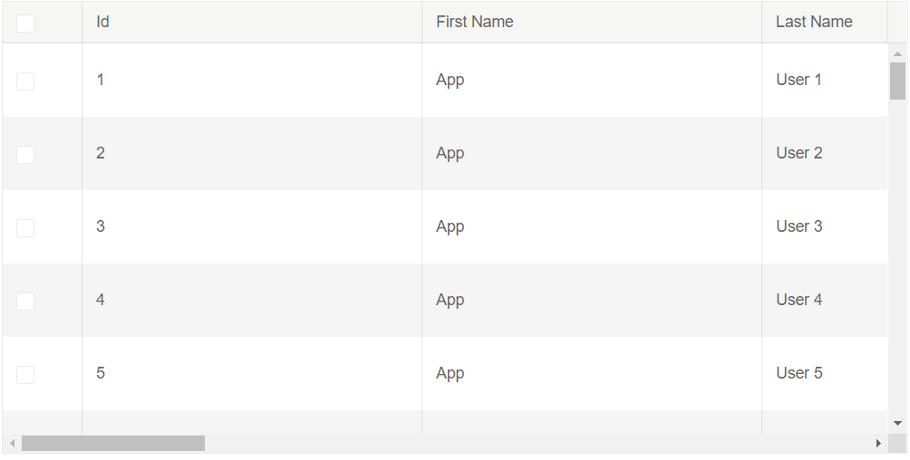Sort by the First Name column header
The height and width of the screenshot is (460, 910).
coord(474,22)
